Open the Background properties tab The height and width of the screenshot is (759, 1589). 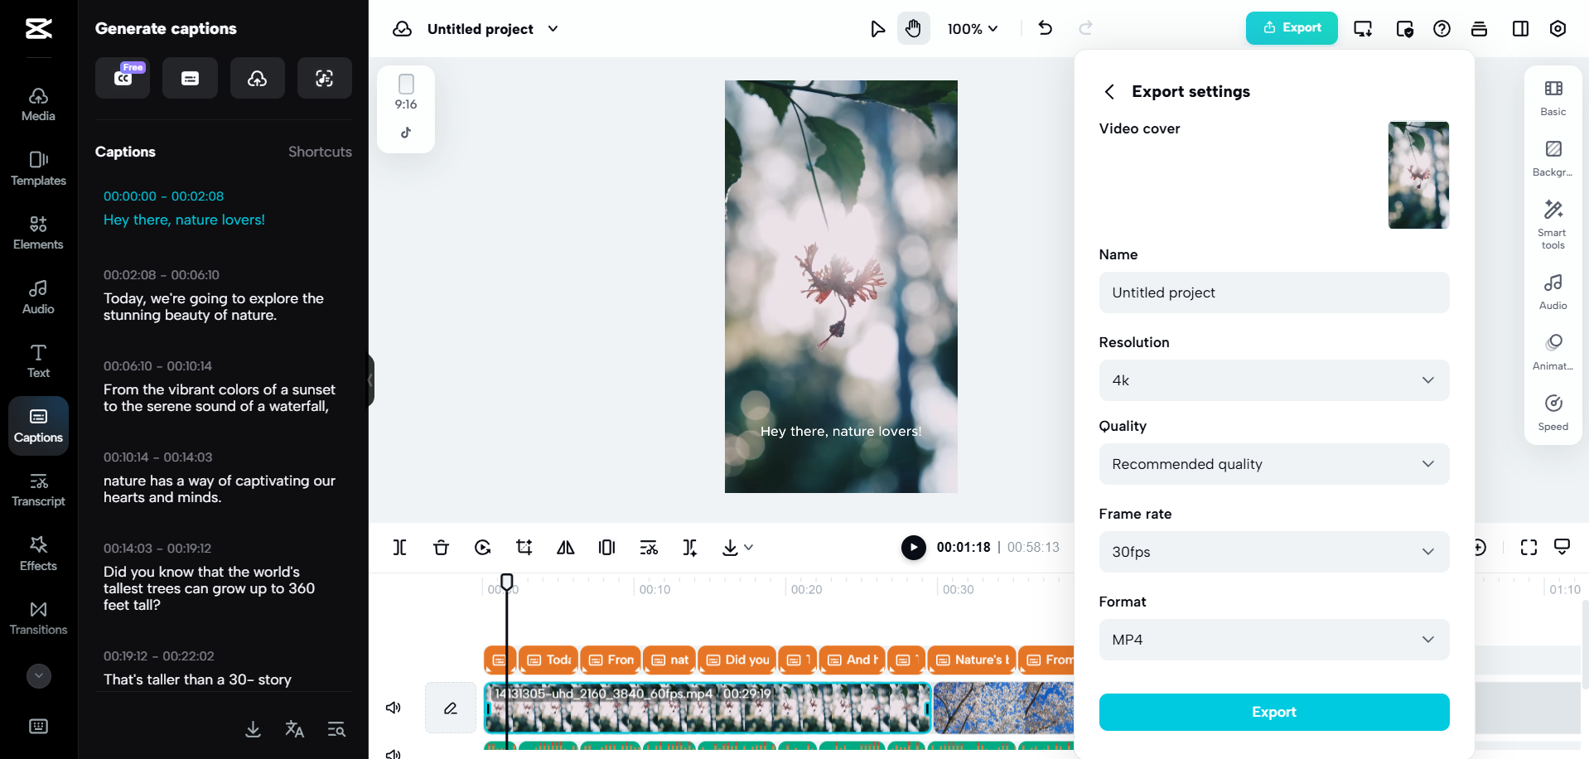click(x=1553, y=158)
